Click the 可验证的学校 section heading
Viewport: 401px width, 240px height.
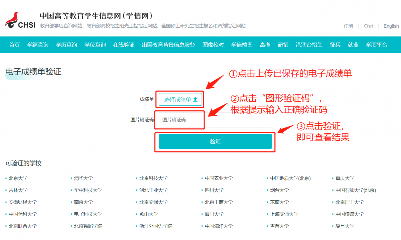pyautogui.click(x=23, y=163)
